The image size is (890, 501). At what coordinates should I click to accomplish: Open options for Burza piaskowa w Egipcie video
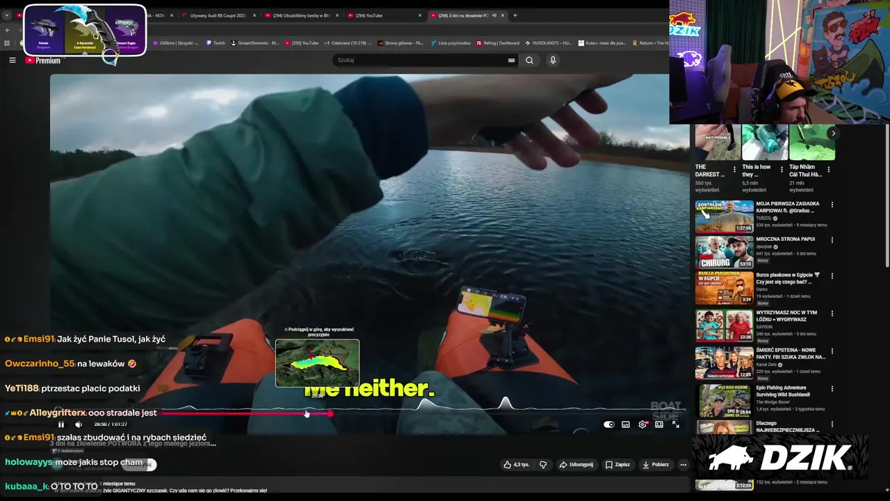[832, 276]
